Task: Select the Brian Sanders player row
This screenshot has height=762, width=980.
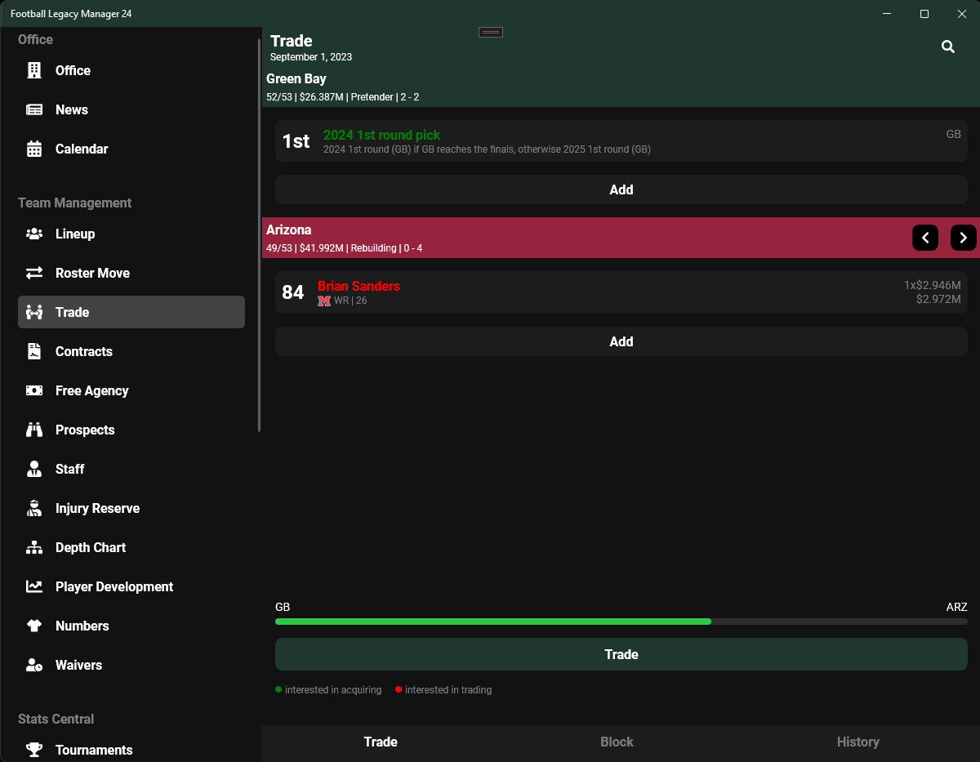Action: (x=621, y=292)
